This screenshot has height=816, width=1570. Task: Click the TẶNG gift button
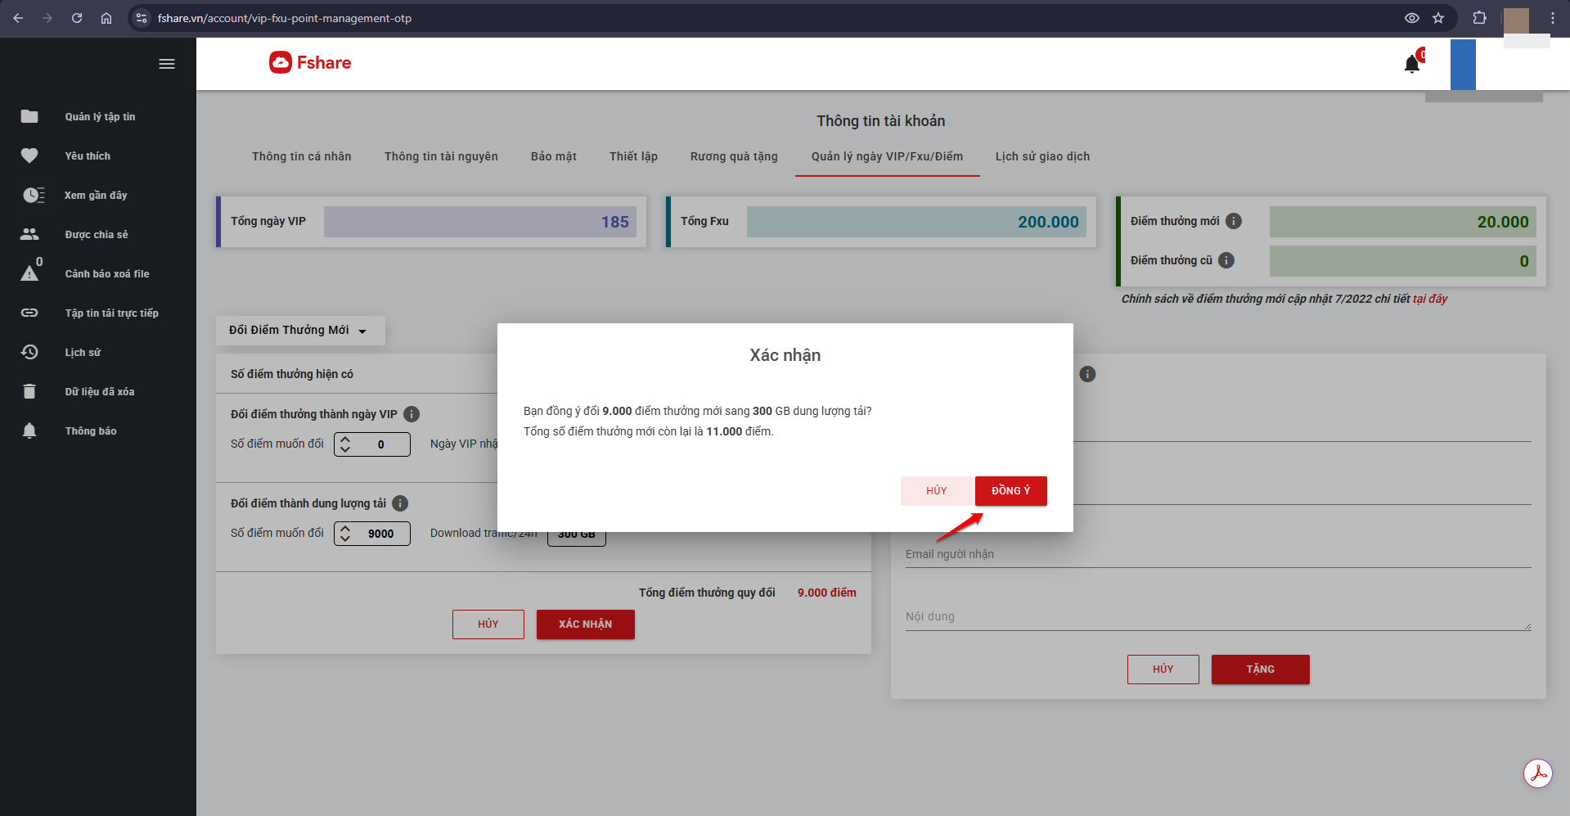1260,669
